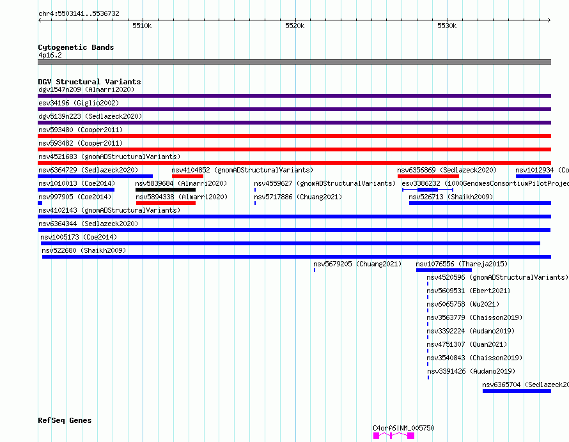Open nsv3540843 (Chaisson2019) label

tap(474, 358)
